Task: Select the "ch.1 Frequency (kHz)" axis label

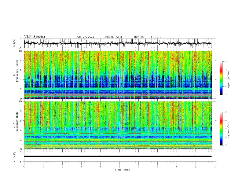Action: [16, 75]
